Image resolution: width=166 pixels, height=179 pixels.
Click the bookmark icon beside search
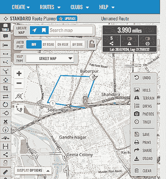(x=44, y=30)
